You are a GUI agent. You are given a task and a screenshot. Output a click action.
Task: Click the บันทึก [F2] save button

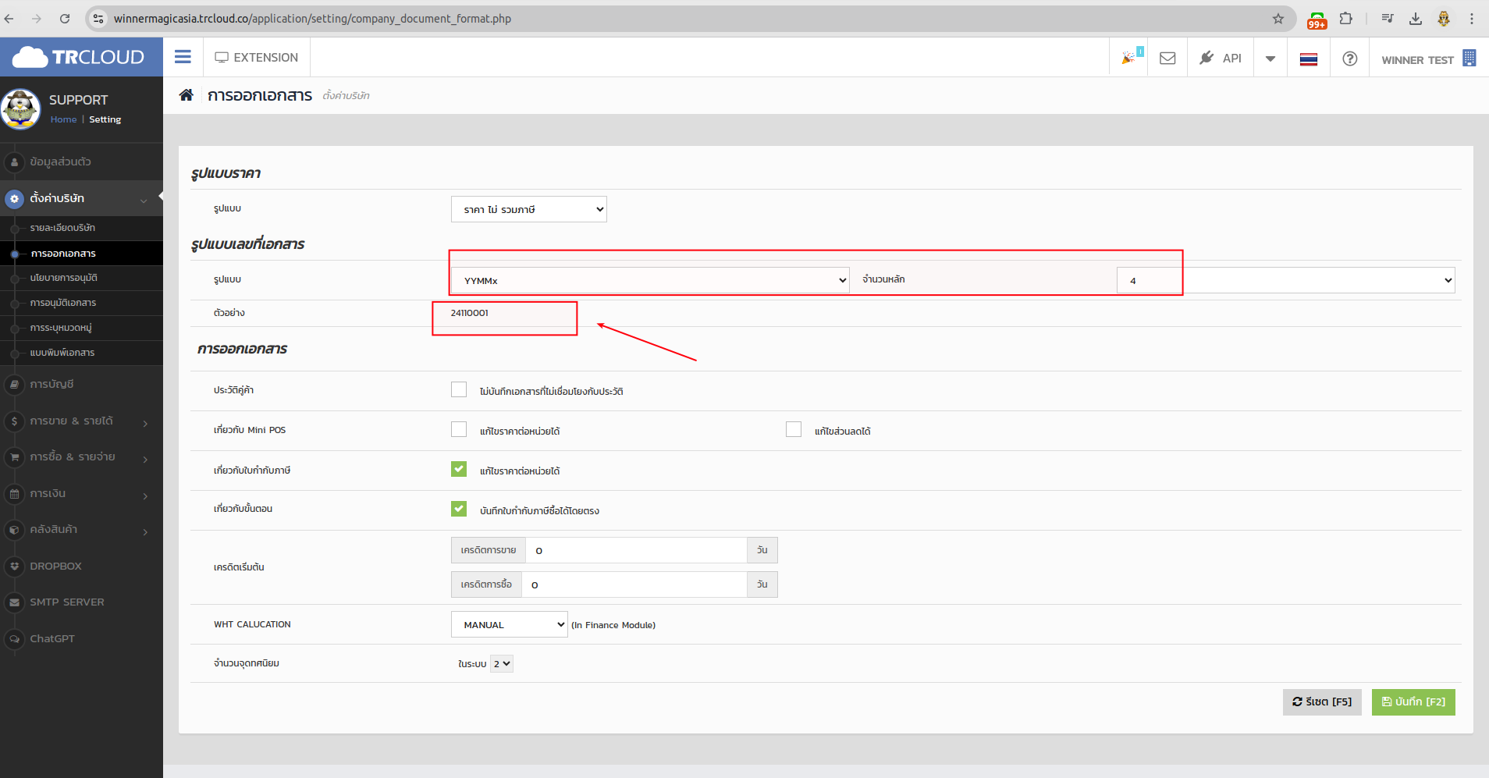[1413, 702]
